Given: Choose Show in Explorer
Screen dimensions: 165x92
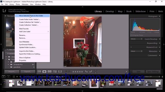Looking at the screenshot, I should point(32,57).
